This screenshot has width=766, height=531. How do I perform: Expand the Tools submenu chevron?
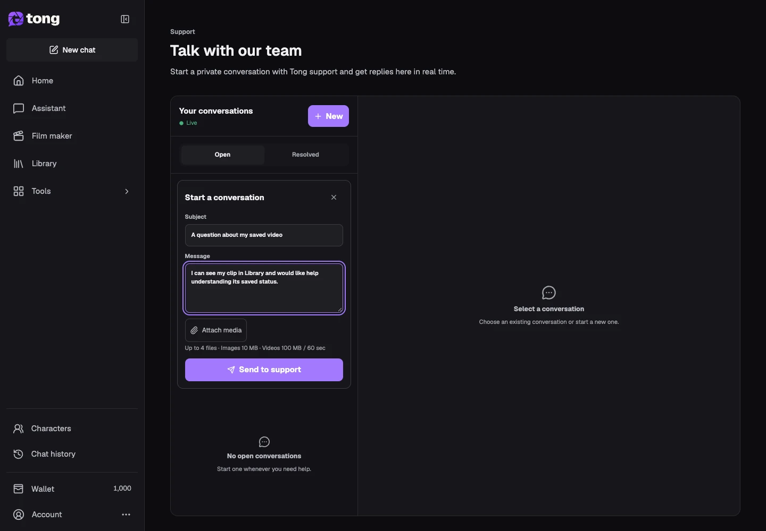coord(127,191)
